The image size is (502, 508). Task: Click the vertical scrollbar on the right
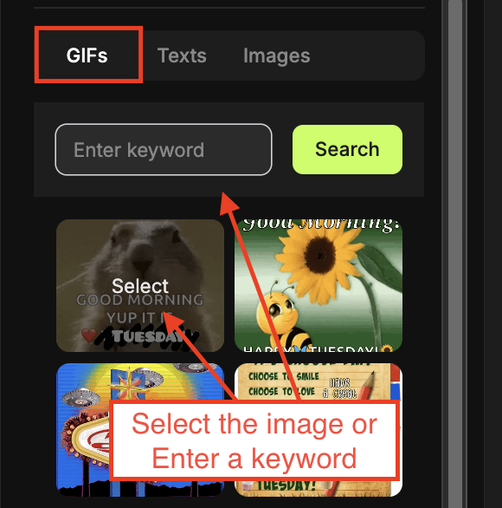tap(455, 254)
